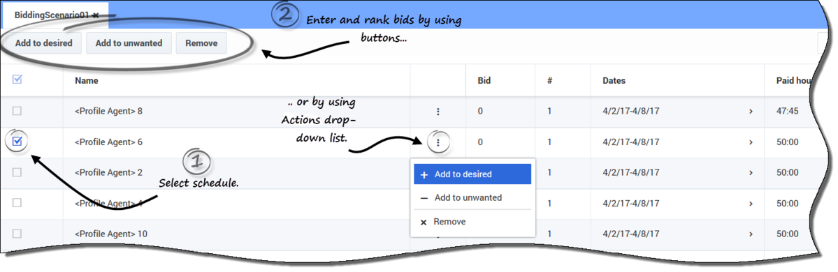Check the box for Profile Agent 8

coord(17,111)
